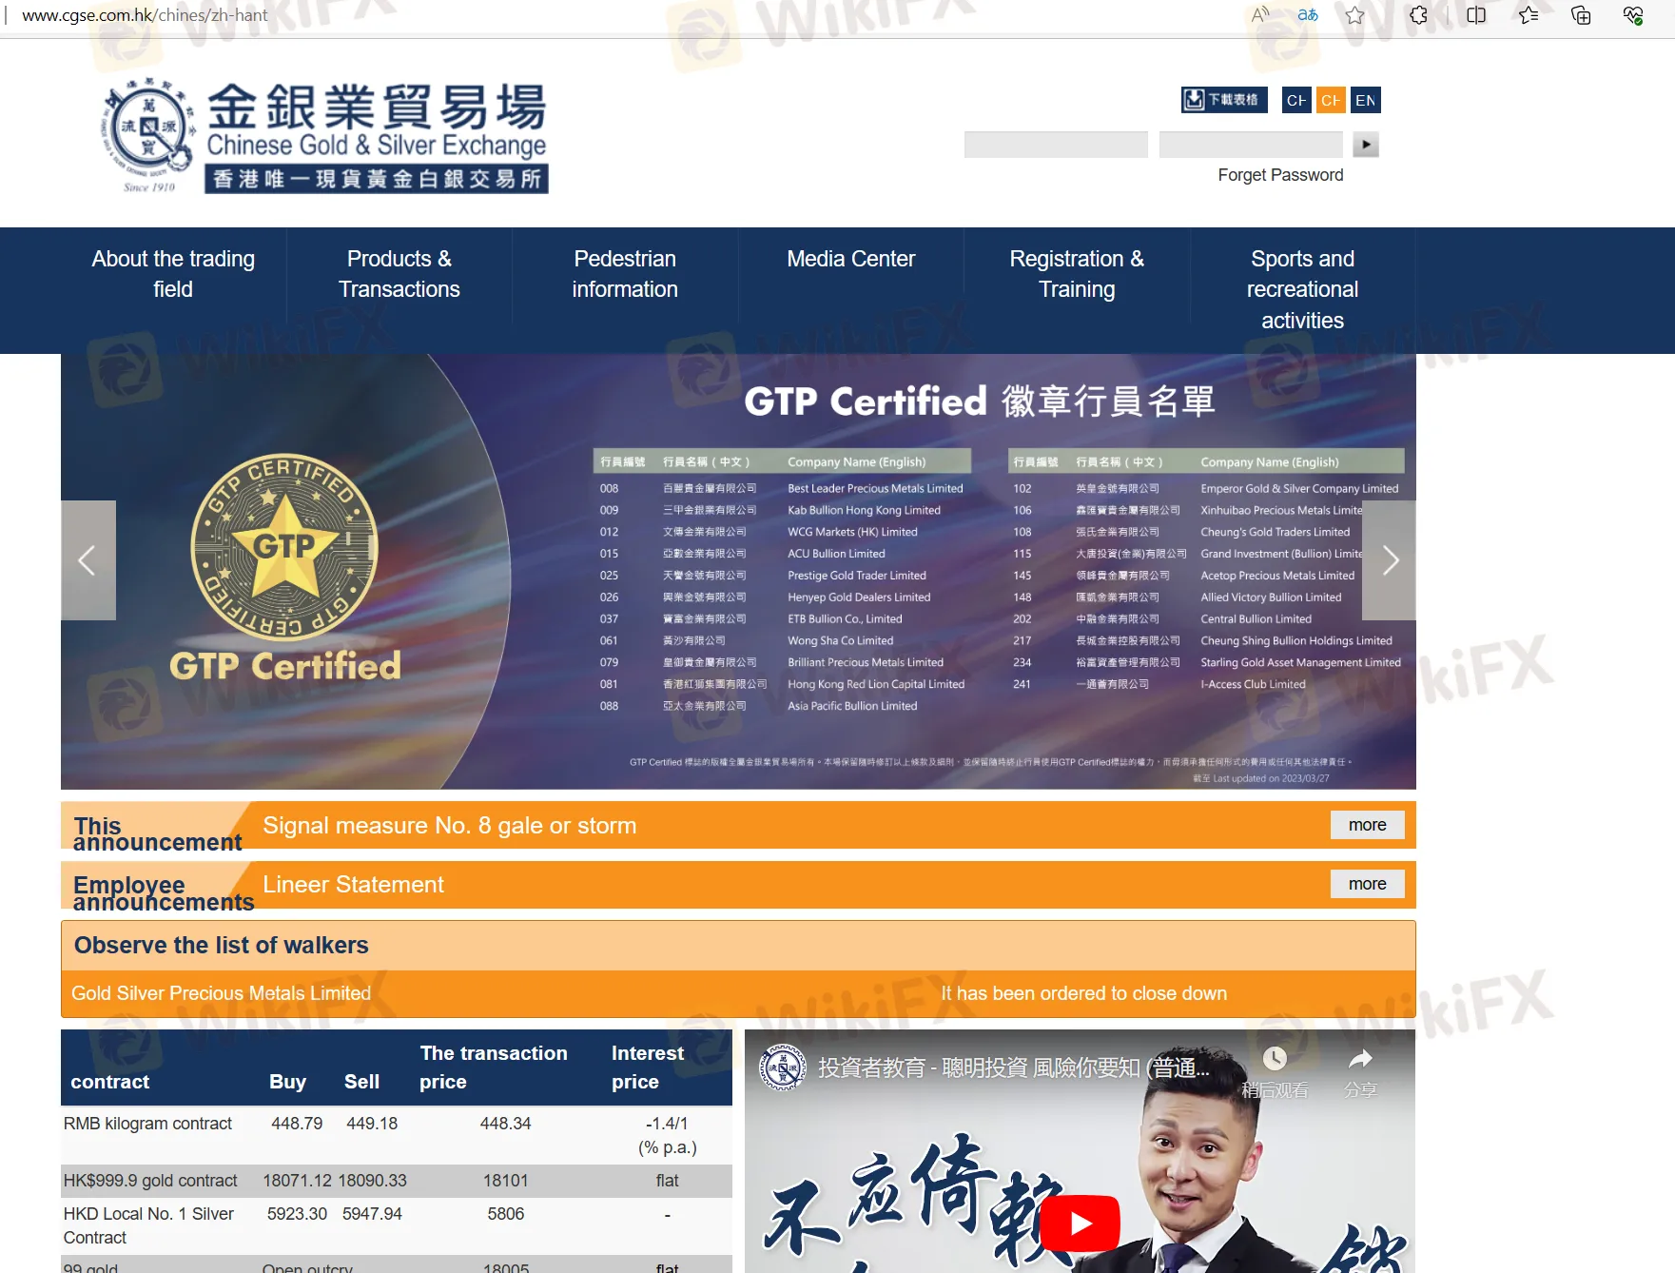Select the highlighted traditional Chinese language option
1675x1273 pixels.
coord(1331,99)
